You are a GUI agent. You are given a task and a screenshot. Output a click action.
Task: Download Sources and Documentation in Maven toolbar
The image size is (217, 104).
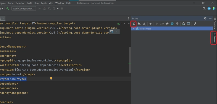[144, 24]
